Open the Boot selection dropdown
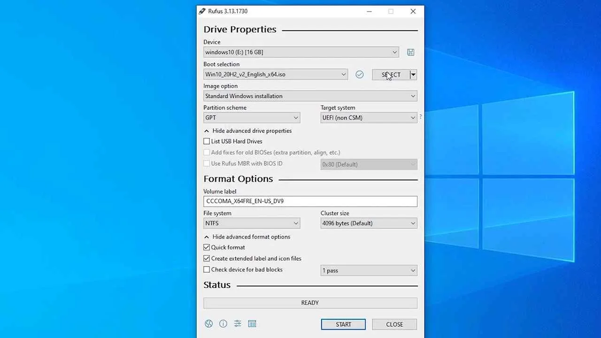 [x=276, y=74]
